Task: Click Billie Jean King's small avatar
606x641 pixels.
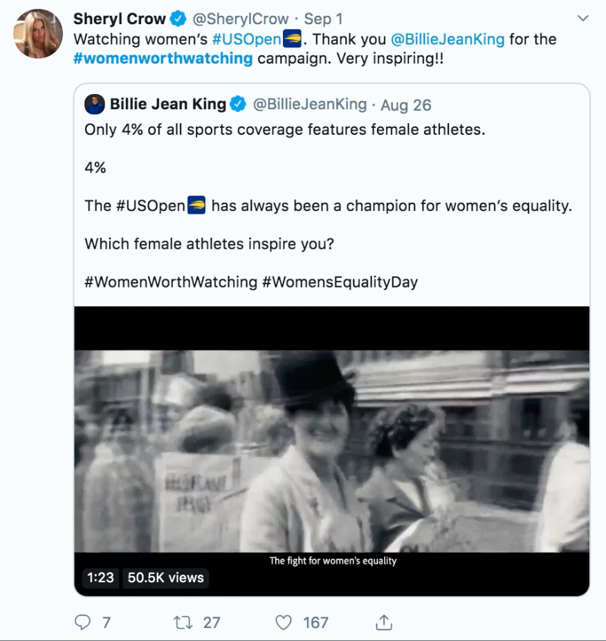Action: [95, 104]
